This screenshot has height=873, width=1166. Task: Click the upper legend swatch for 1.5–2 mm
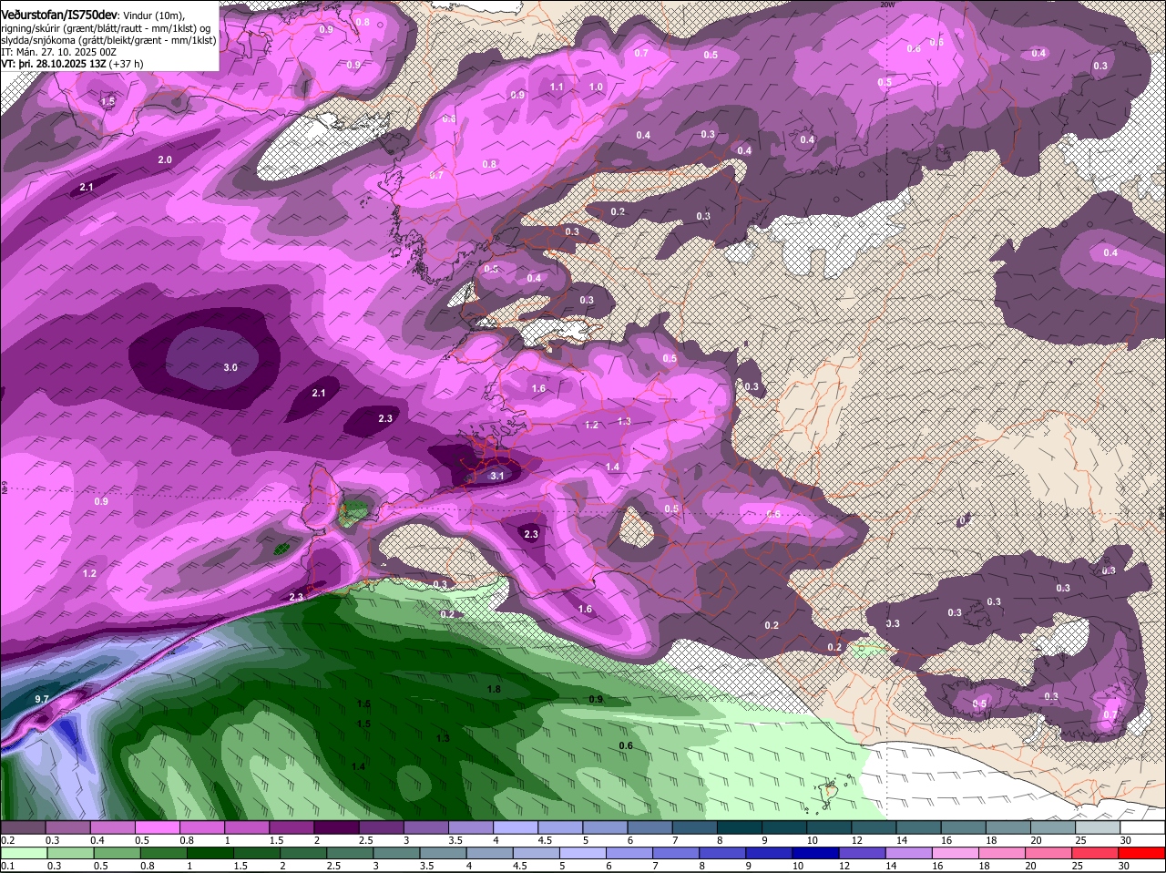coord(291,827)
